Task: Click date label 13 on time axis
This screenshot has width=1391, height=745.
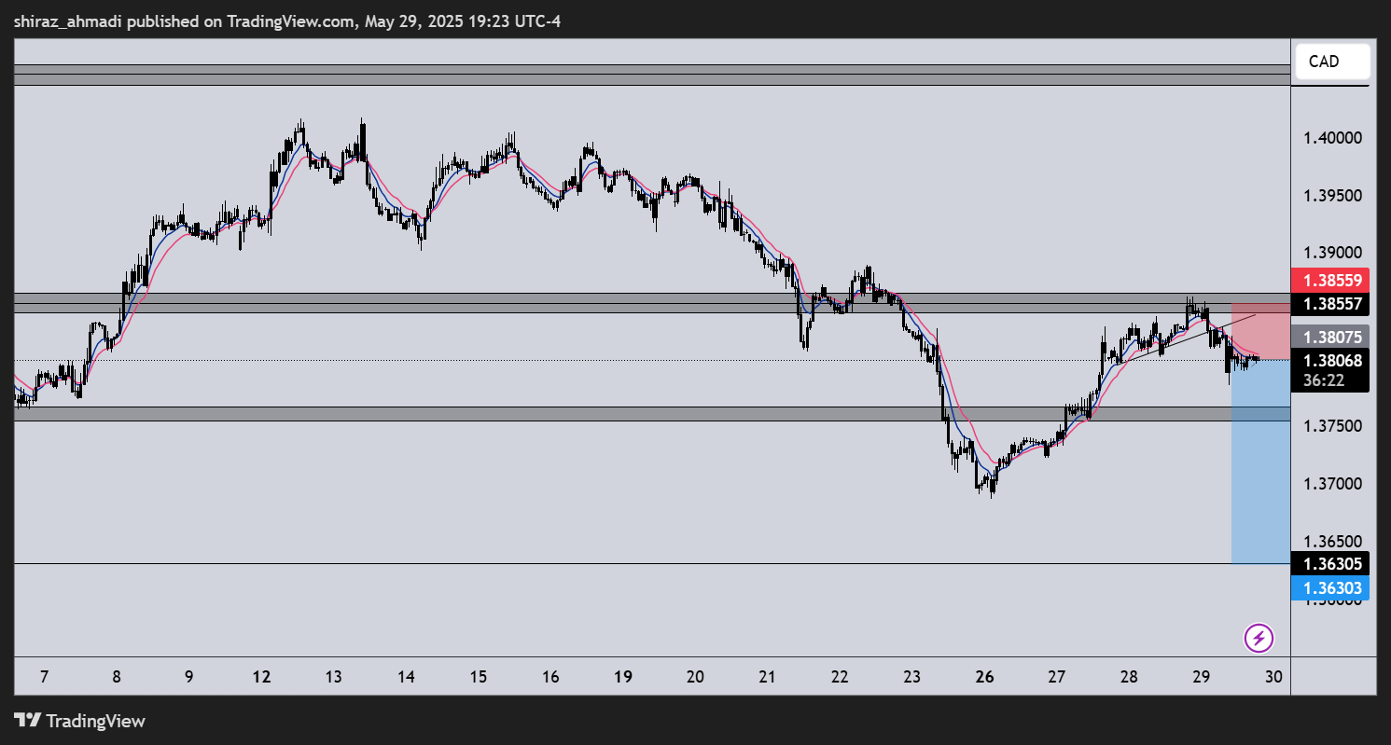Action: 333,677
